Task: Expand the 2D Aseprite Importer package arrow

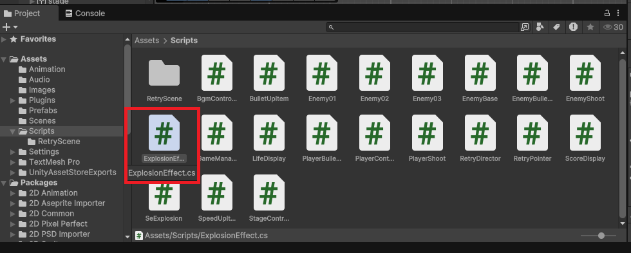Action: point(13,203)
